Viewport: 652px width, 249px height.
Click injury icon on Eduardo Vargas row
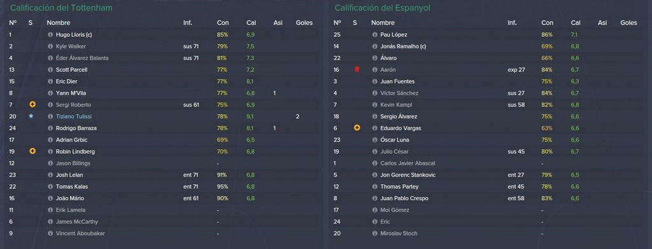(x=357, y=128)
